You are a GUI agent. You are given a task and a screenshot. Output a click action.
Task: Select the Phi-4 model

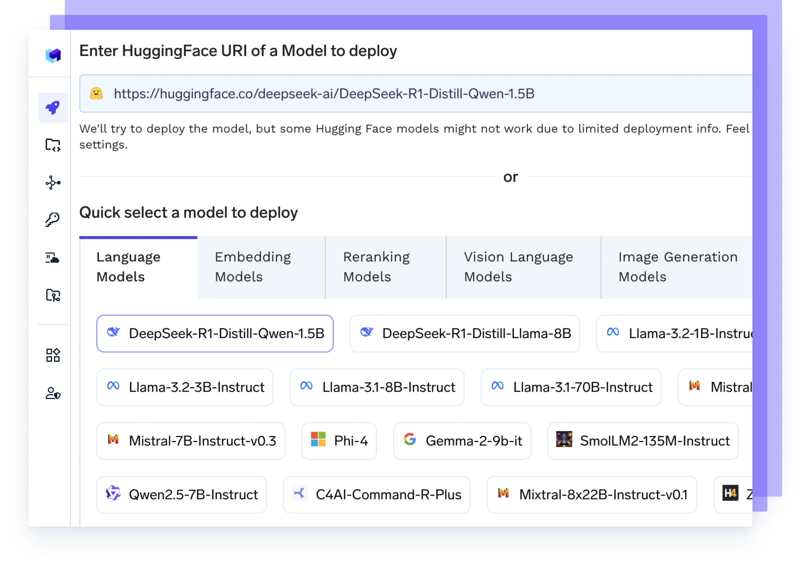(339, 441)
